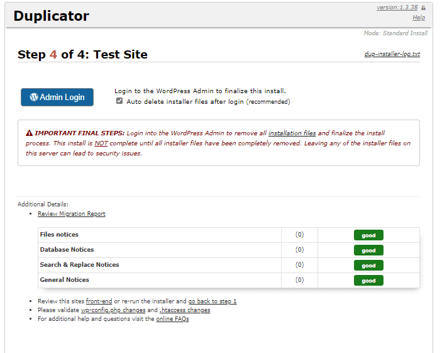Open dup-installer-log.txt link
The height and width of the screenshot is (353, 447).
(392, 54)
